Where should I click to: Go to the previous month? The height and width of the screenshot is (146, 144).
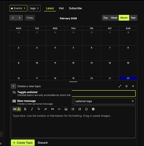(13, 18)
